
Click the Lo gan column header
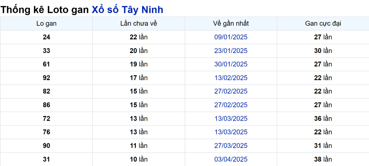tap(46, 24)
